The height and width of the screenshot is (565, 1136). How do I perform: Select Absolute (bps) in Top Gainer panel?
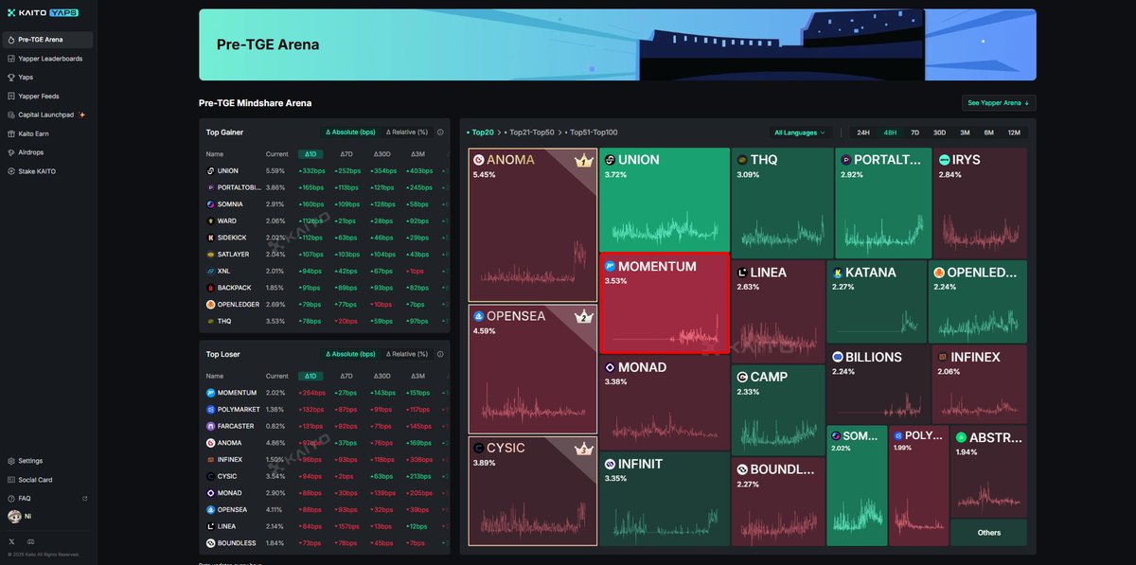click(x=349, y=132)
